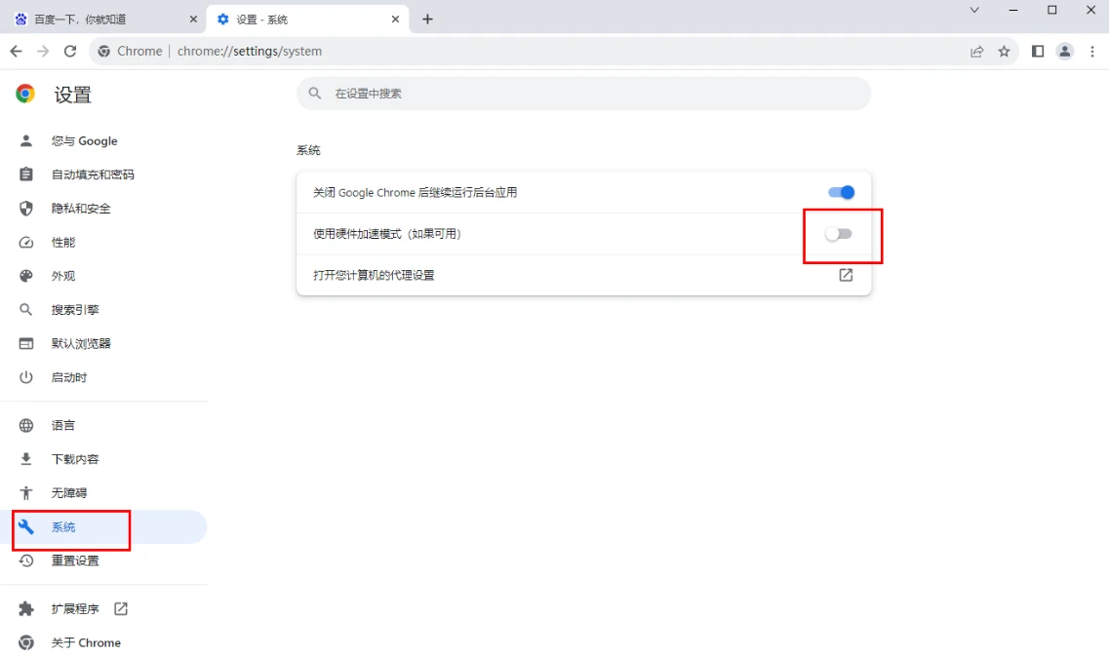Open 重置设置 settings section
Screen dimensions: 1109x658
pyautogui.click(x=103, y=561)
